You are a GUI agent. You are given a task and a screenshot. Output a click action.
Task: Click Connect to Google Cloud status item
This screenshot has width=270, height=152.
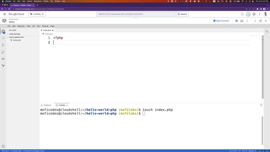34,151
